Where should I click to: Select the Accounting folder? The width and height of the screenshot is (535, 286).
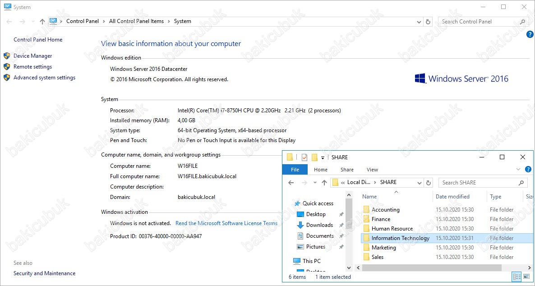pyautogui.click(x=386, y=210)
